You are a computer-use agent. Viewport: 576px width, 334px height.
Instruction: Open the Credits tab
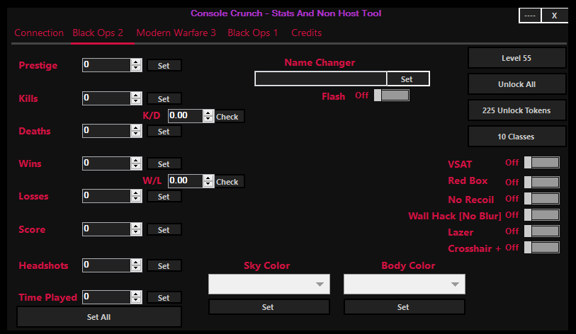(306, 33)
